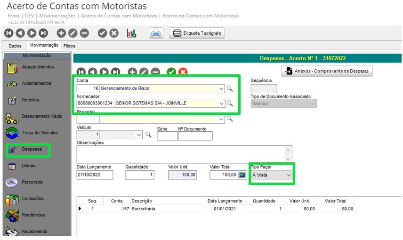Click the Série field
This screenshot has width=403, height=240.
167,136
